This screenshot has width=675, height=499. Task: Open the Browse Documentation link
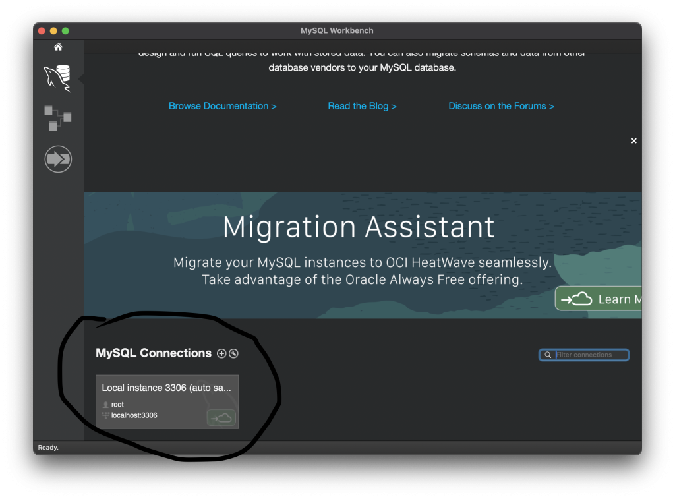[x=222, y=106]
